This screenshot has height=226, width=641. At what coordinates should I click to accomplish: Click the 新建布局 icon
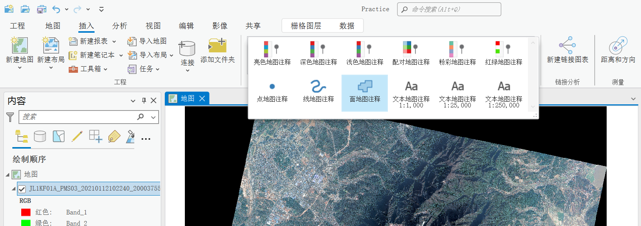coord(51,45)
